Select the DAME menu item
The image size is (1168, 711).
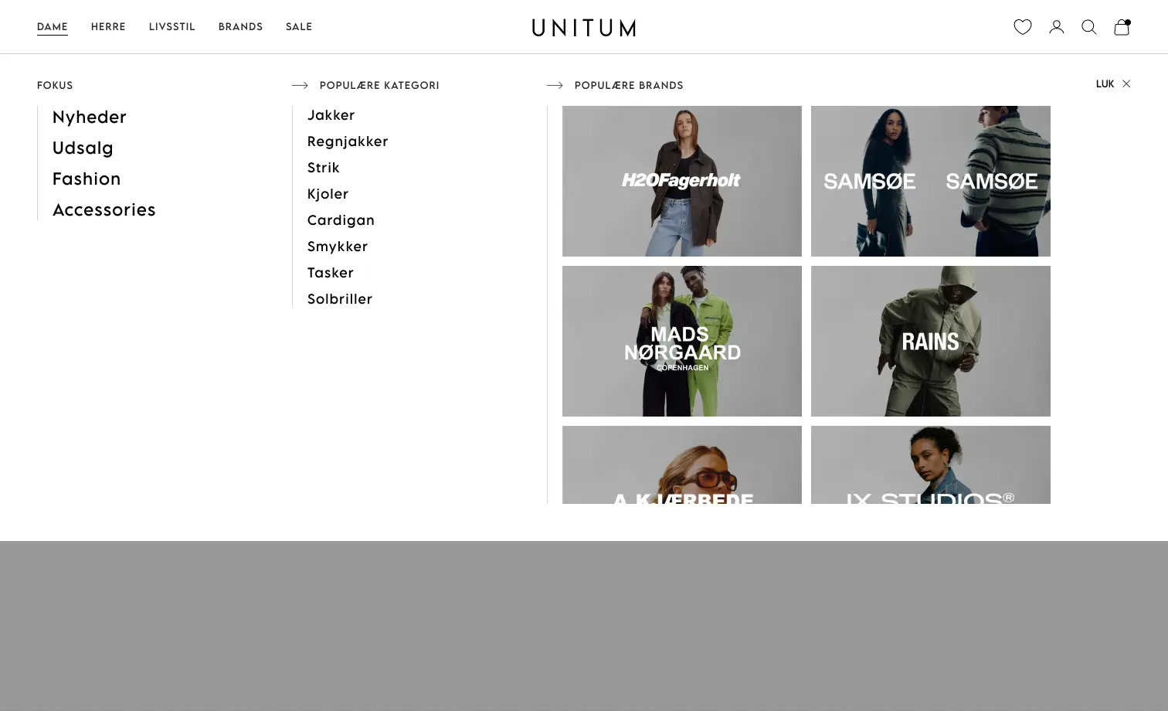click(x=53, y=27)
